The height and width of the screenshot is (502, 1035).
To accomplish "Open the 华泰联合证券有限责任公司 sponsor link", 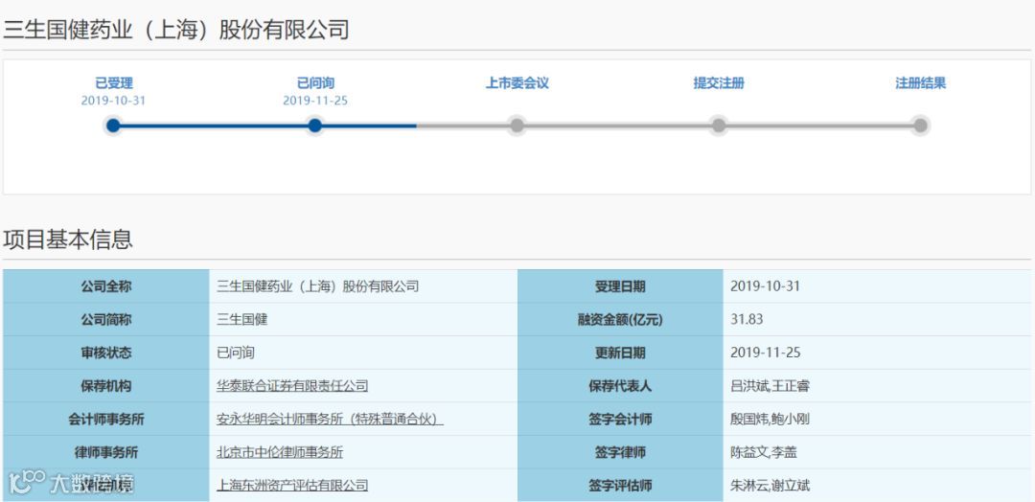I will 292,386.
